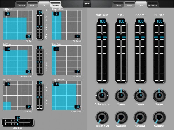This screenshot has height=130, width=174.
Task: Click the Snare value display 100
Action: pyautogui.click(x=140, y=21)
